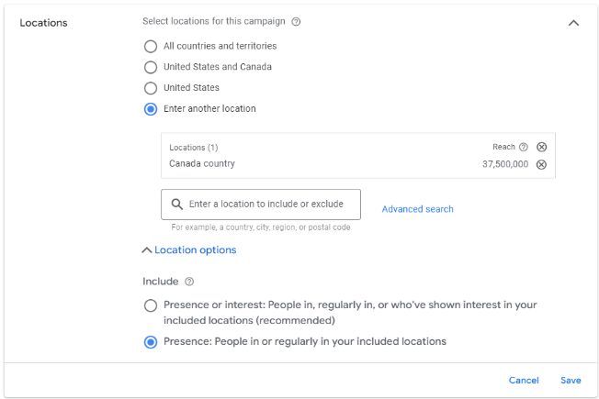Image resolution: width=599 pixels, height=399 pixels.
Task: Select Enter another location radio button
Action: (151, 109)
